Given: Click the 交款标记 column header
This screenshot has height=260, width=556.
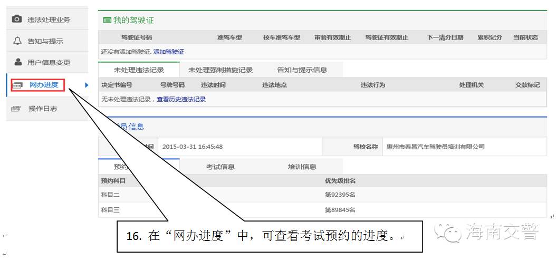Looking at the screenshot, I should [528, 85].
